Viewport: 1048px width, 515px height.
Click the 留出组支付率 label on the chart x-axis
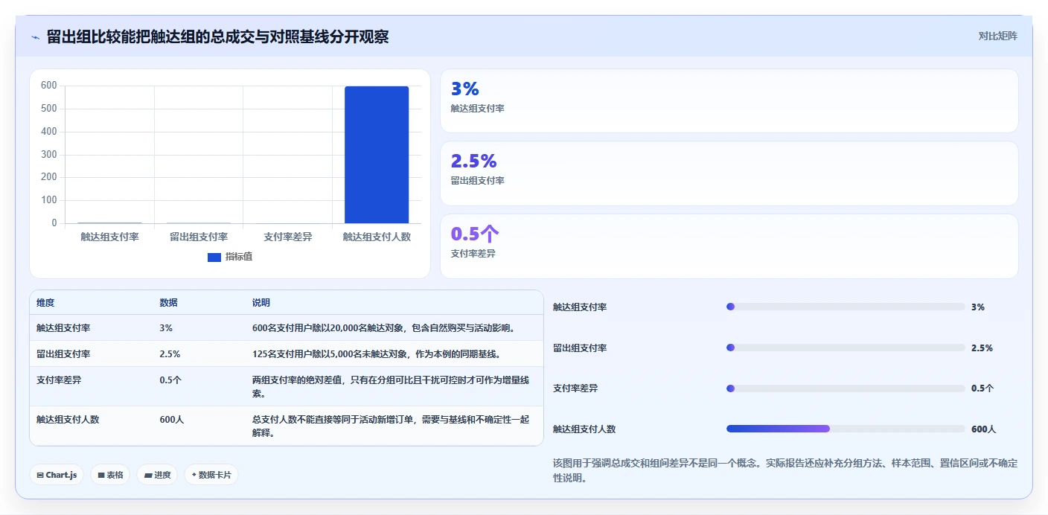pyautogui.click(x=199, y=237)
